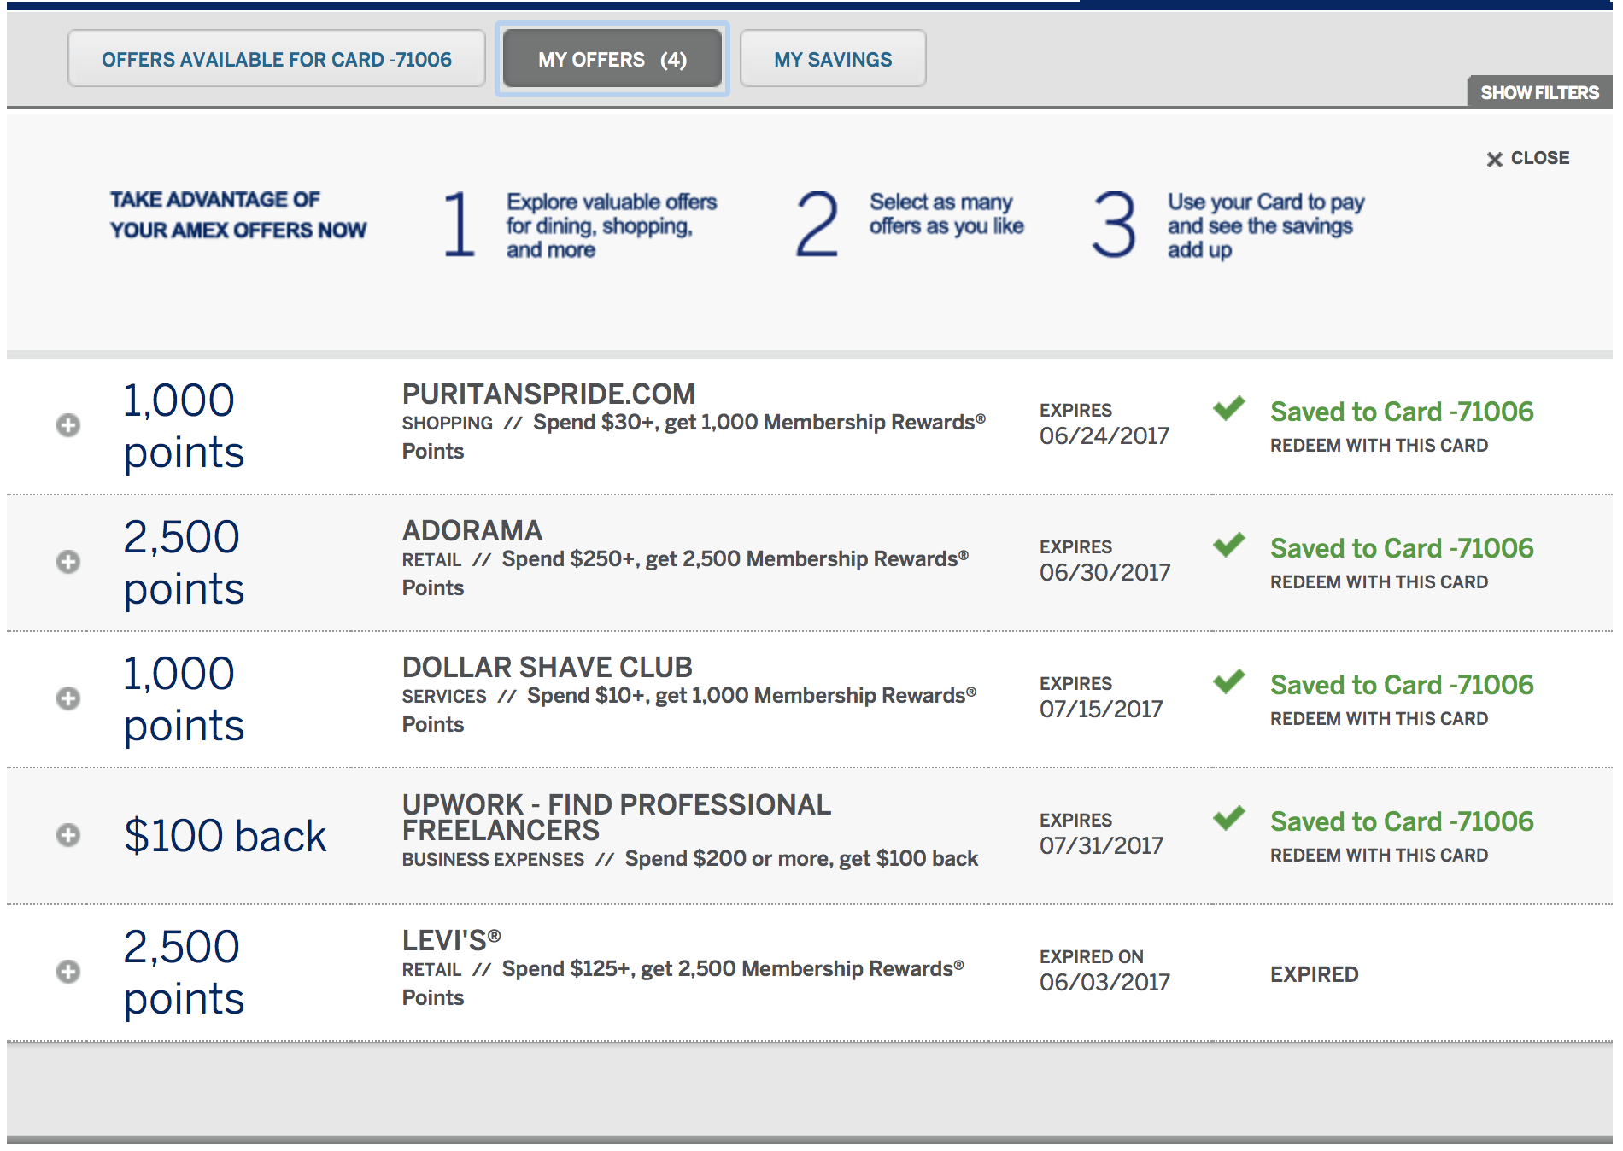Expand the Dollar Shave Club offer details
The width and height of the screenshot is (1623, 1151).
coord(68,698)
